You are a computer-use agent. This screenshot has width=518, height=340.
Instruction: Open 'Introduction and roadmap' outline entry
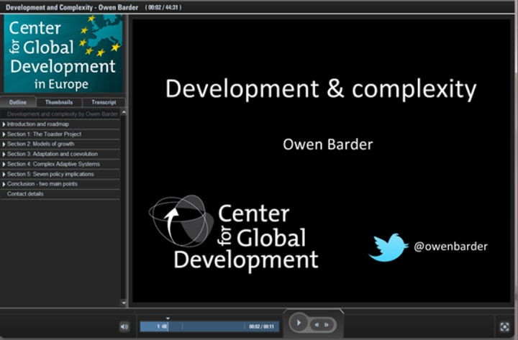pyautogui.click(x=60, y=124)
